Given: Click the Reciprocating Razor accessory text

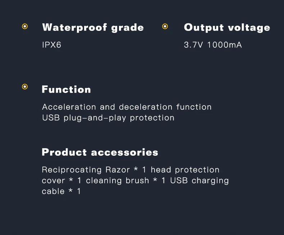Looking at the screenshot, I should click(86, 170).
